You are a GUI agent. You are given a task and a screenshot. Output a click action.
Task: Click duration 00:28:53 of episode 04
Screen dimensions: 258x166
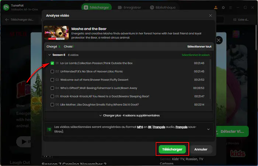pyautogui.click(x=199, y=88)
